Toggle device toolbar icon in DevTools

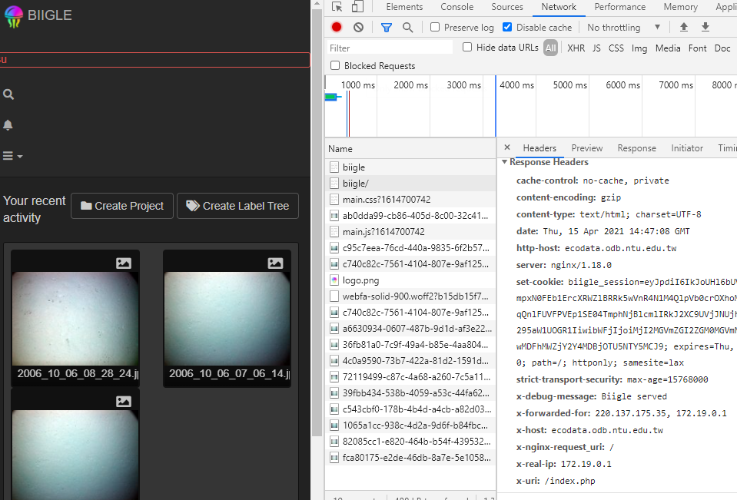pyautogui.click(x=357, y=7)
